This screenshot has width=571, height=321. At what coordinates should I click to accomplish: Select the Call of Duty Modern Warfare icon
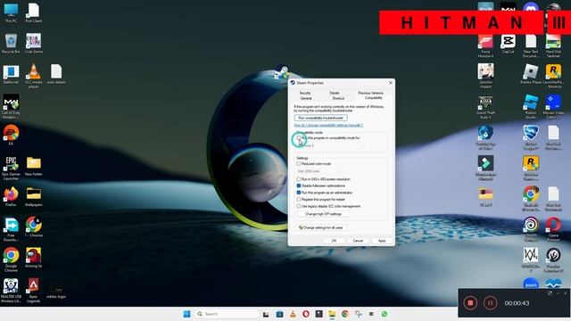pos(11,106)
